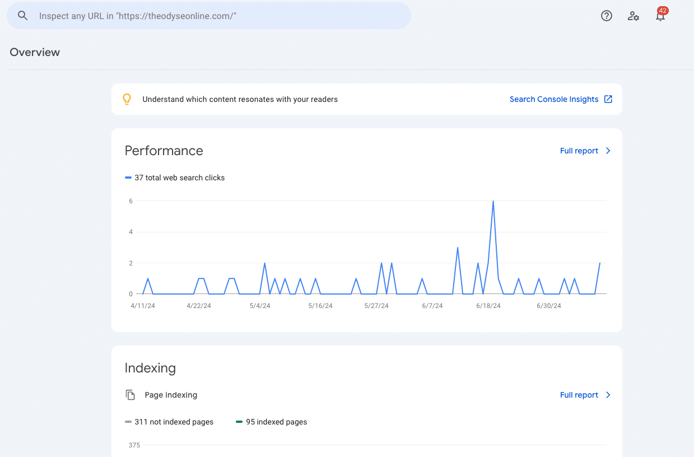This screenshot has width=694, height=457.
Task: Open the user settings icon
Action: [634, 16]
